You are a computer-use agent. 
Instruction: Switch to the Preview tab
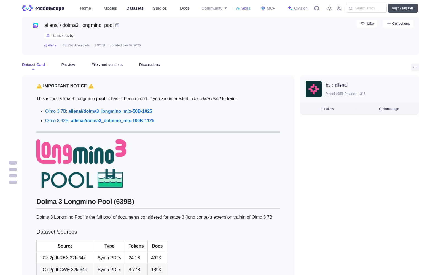coord(68,65)
